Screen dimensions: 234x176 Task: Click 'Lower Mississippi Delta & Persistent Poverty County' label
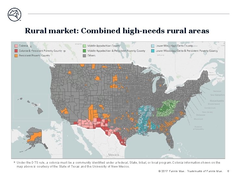click(187, 51)
